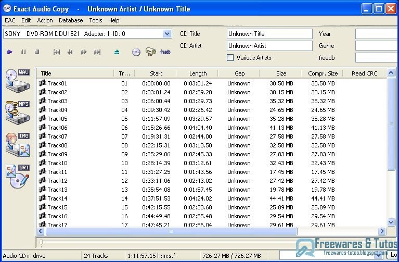Click the vertical scrollbar down arrow
Image resolution: width=399 pixels, height=262 pixels.
pos(391,222)
